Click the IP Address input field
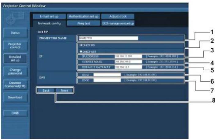Viewport: 215px width, 139px height. click(128, 56)
